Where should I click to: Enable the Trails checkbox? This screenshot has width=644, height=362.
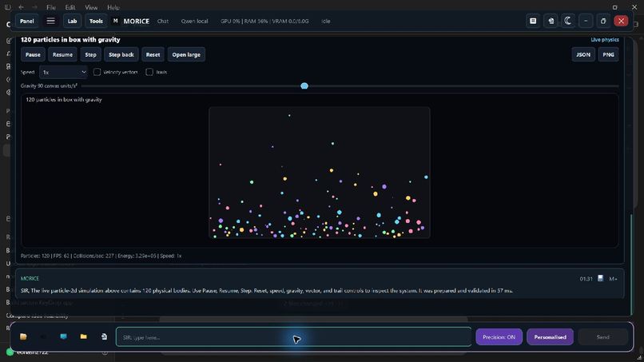pyautogui.click(x=149, y=72)
